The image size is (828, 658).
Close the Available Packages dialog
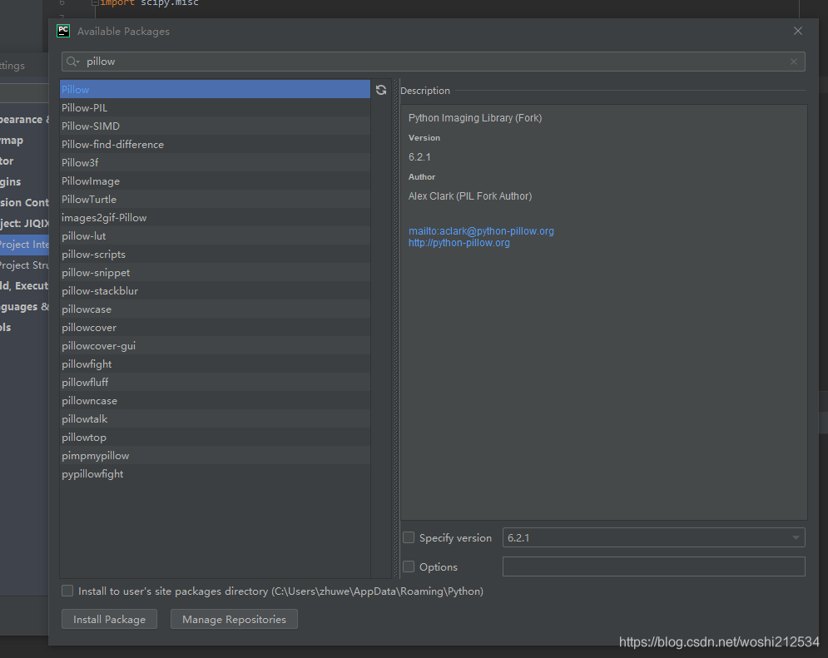tap(798, 31)
